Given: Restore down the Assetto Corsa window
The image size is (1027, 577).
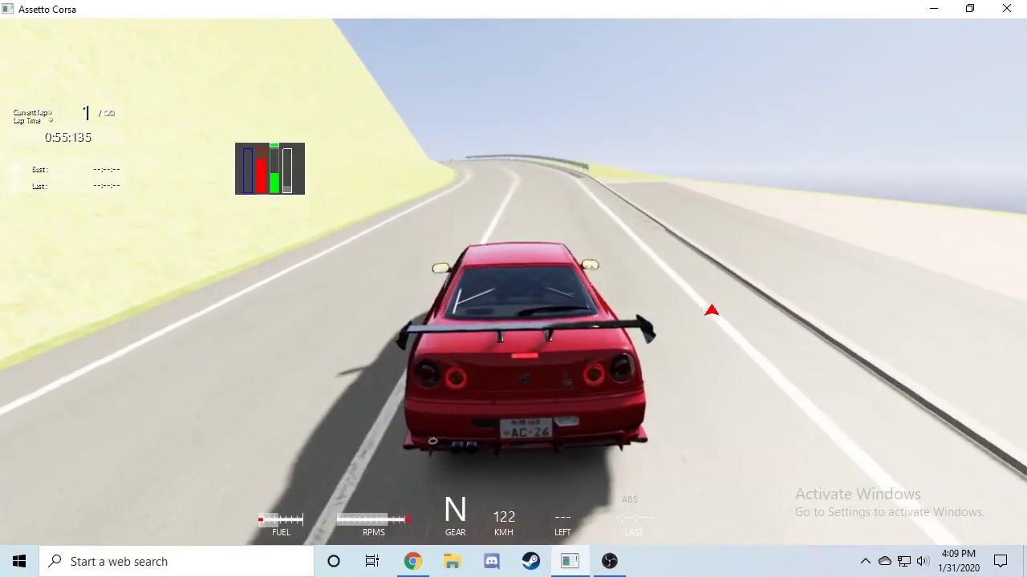Looking at the screenshot, I should coord(970,9).
